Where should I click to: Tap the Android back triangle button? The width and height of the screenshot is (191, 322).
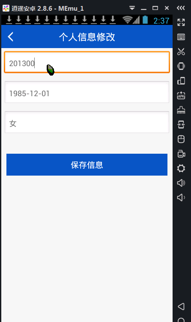[x=181, y=307]
